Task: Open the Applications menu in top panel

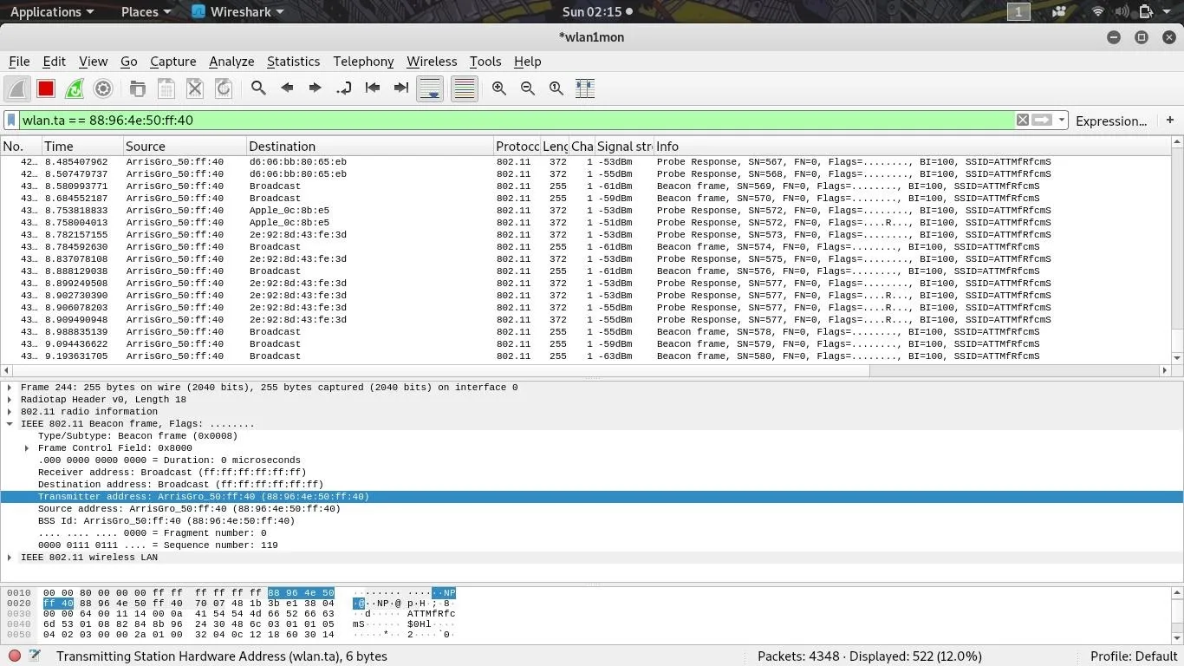Action: (x=52, y=11)
